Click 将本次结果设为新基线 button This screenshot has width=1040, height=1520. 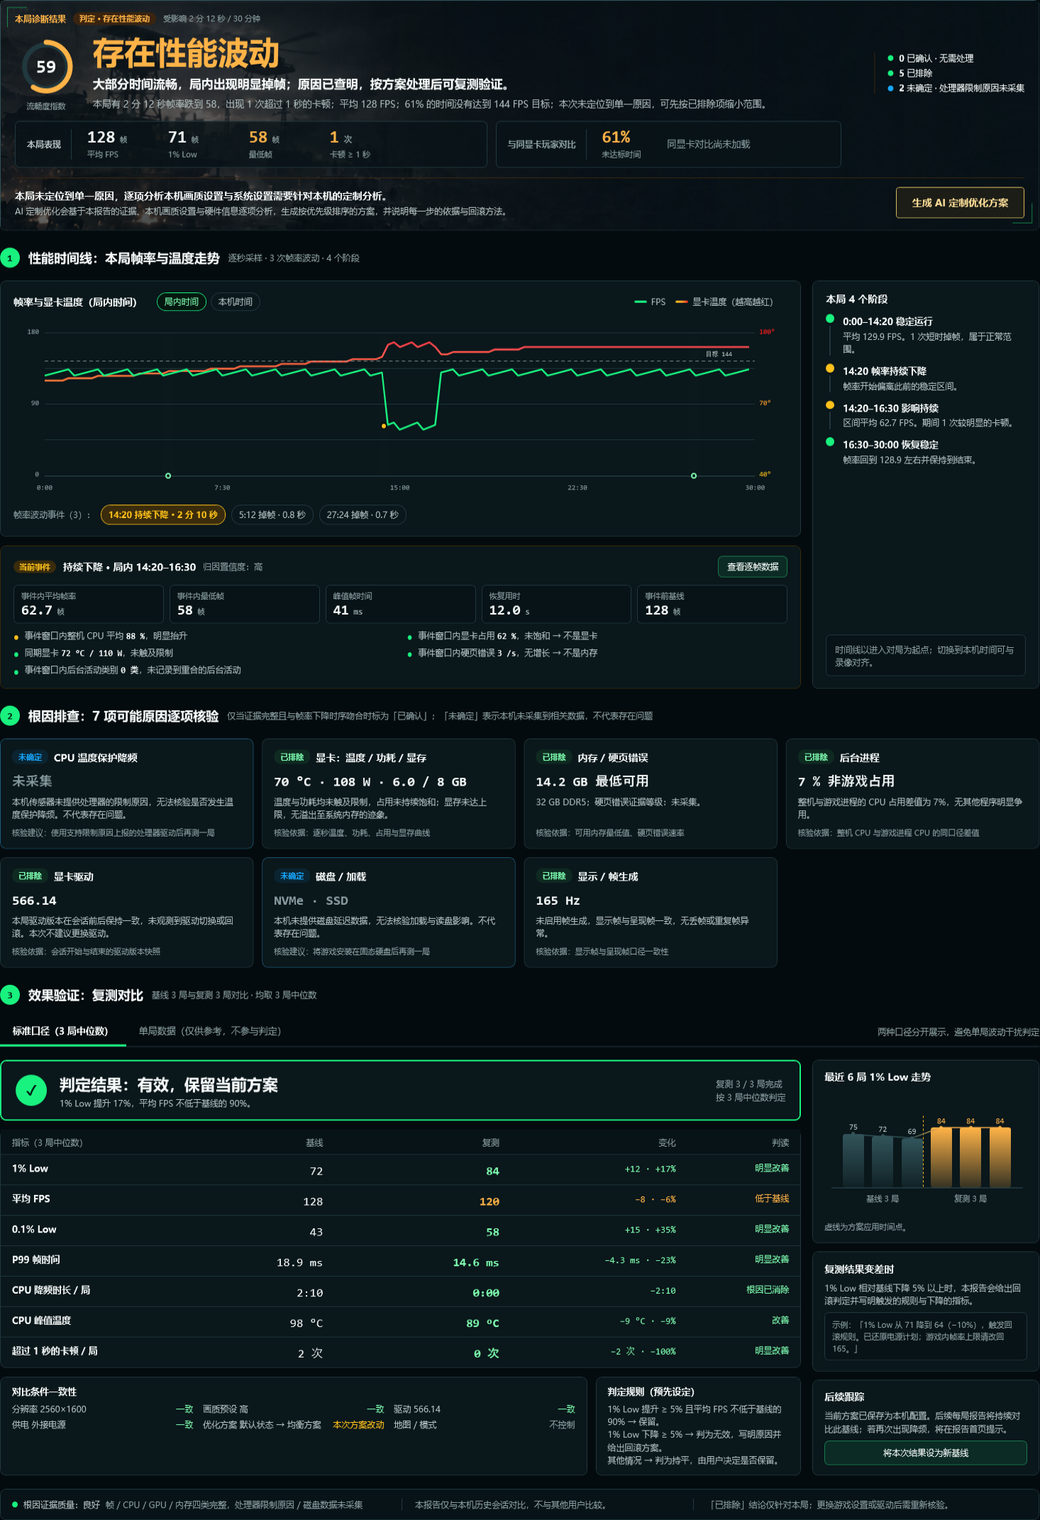926,1453
